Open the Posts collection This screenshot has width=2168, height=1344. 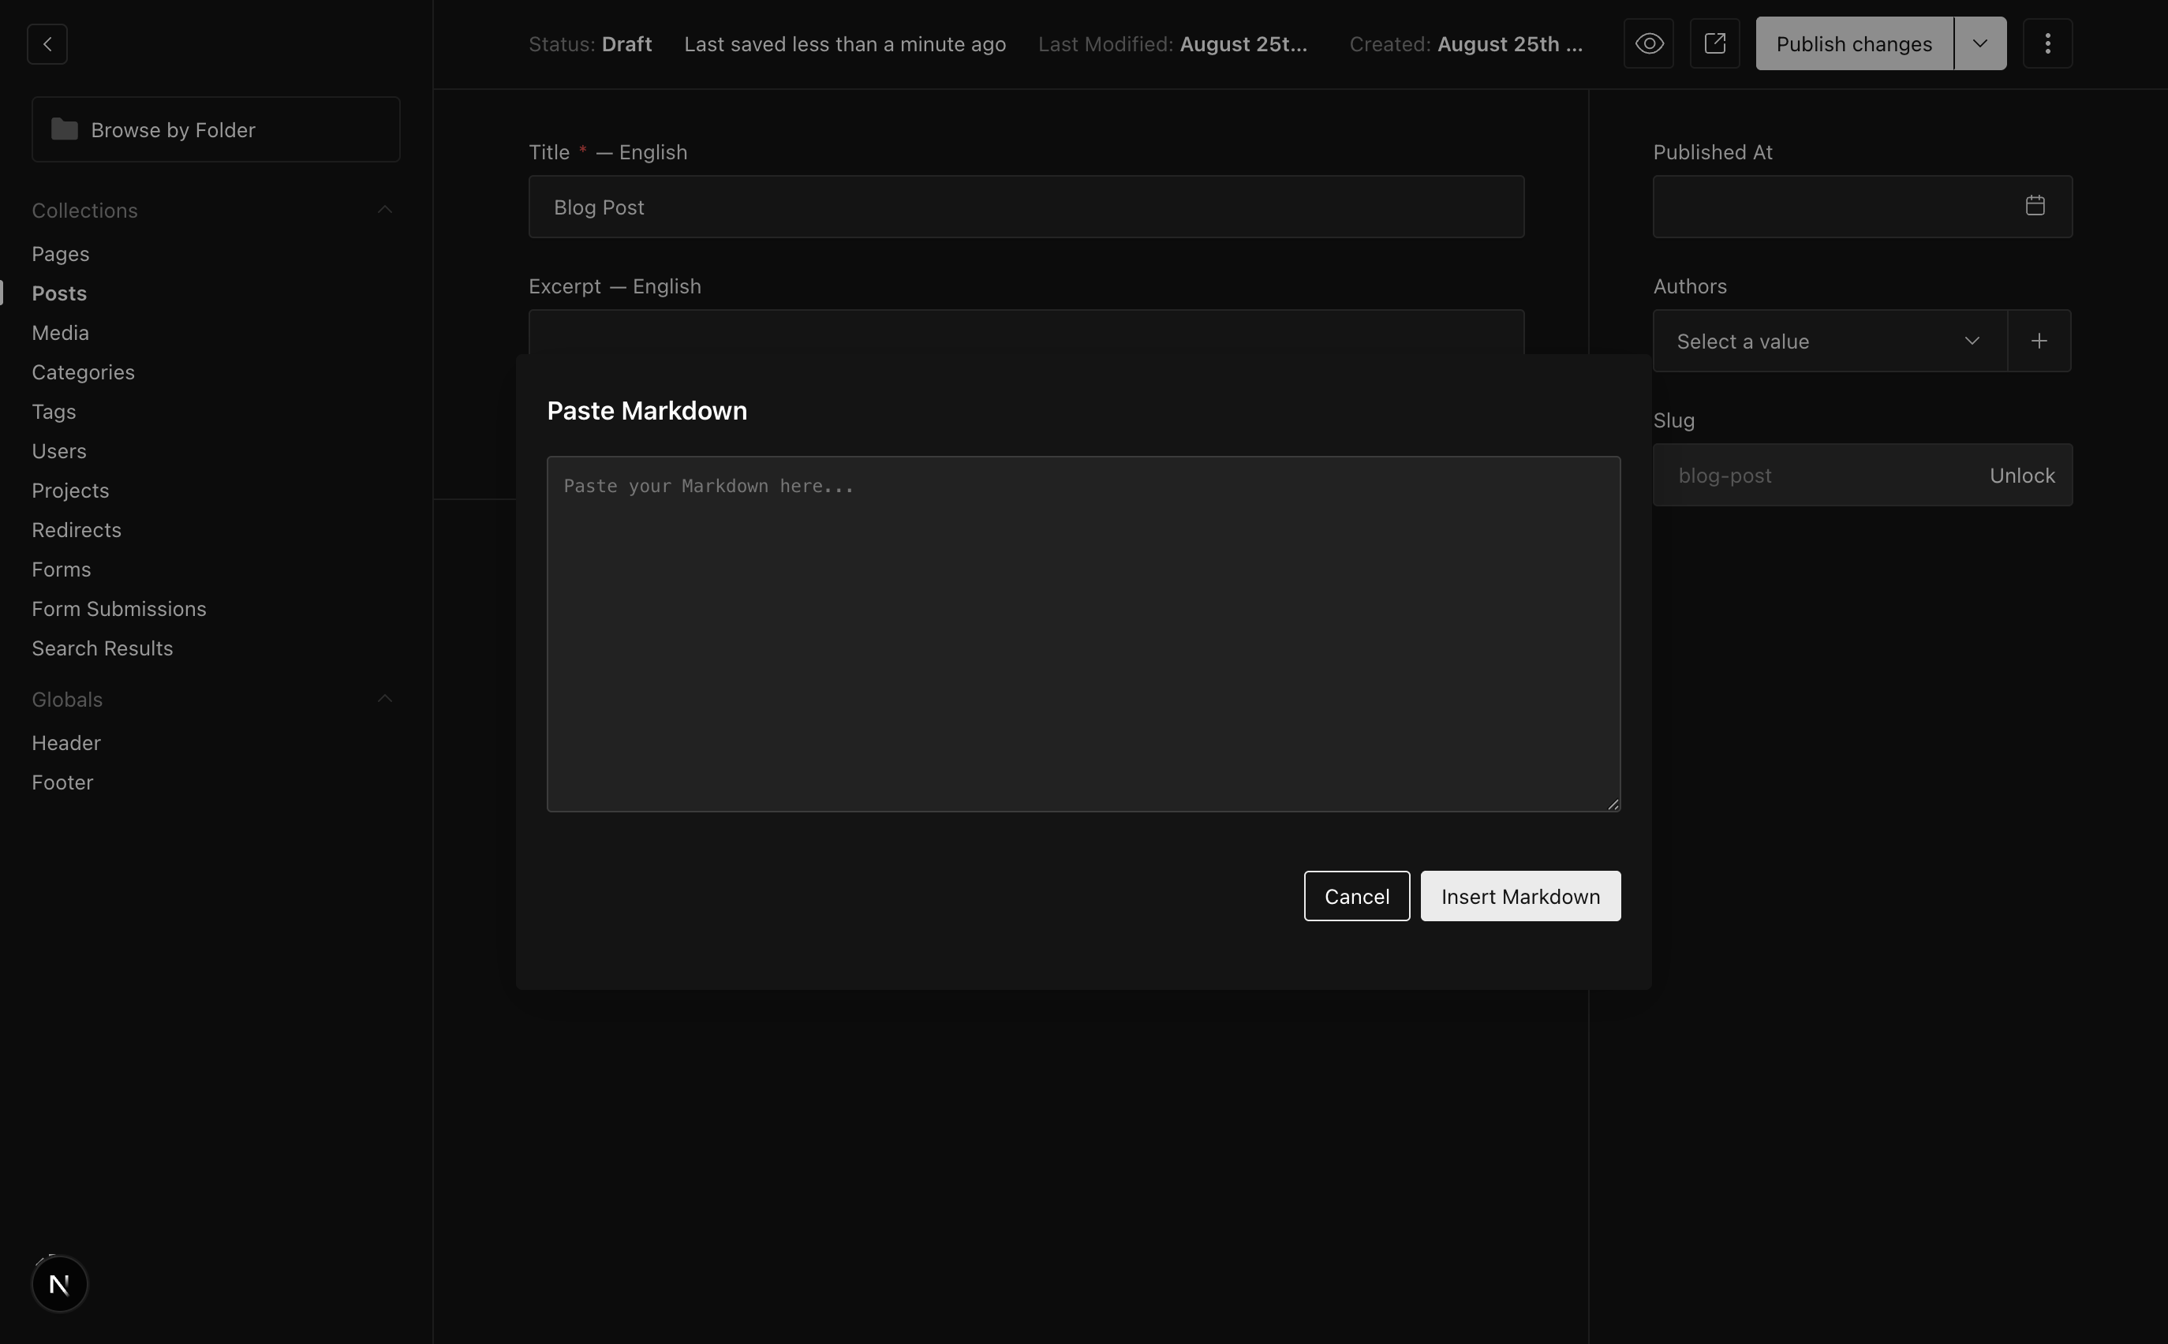coord(59,293)
